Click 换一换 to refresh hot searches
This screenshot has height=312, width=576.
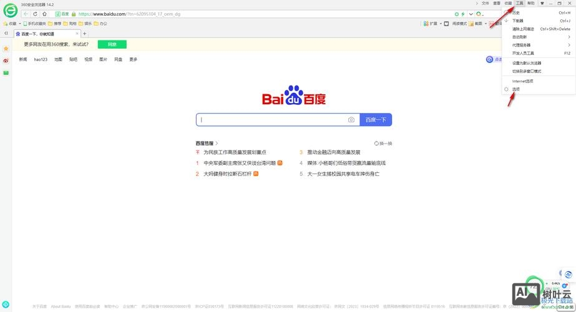click(x=383, y=144)
